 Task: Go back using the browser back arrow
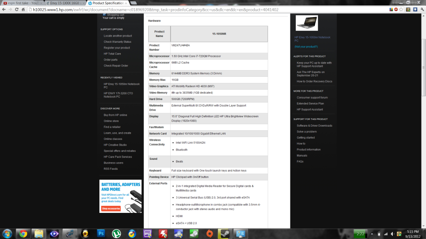tap(4, 10)
